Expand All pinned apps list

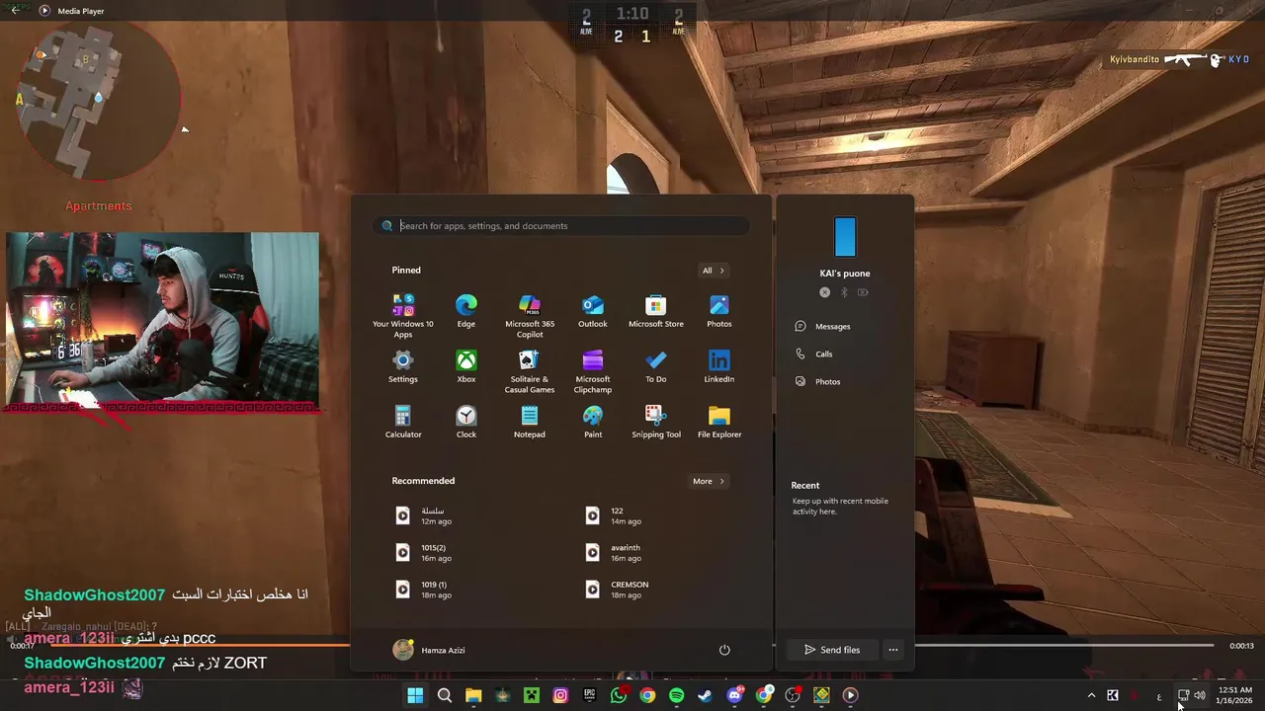[714, 271]
